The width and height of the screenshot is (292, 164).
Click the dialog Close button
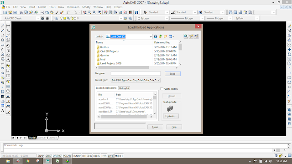155,127
